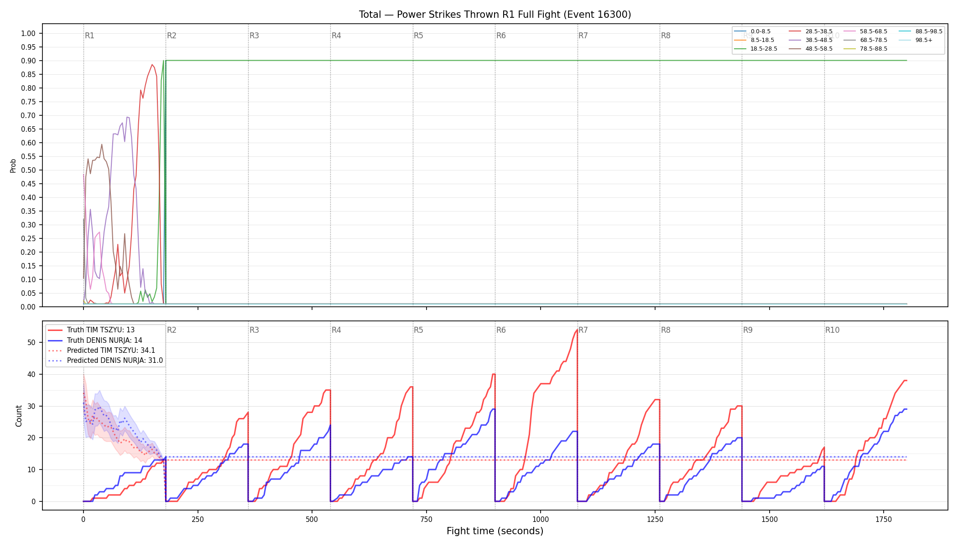Select the 28.5-38.5 legend entry
958x547 pixels.
pos(811,31)
